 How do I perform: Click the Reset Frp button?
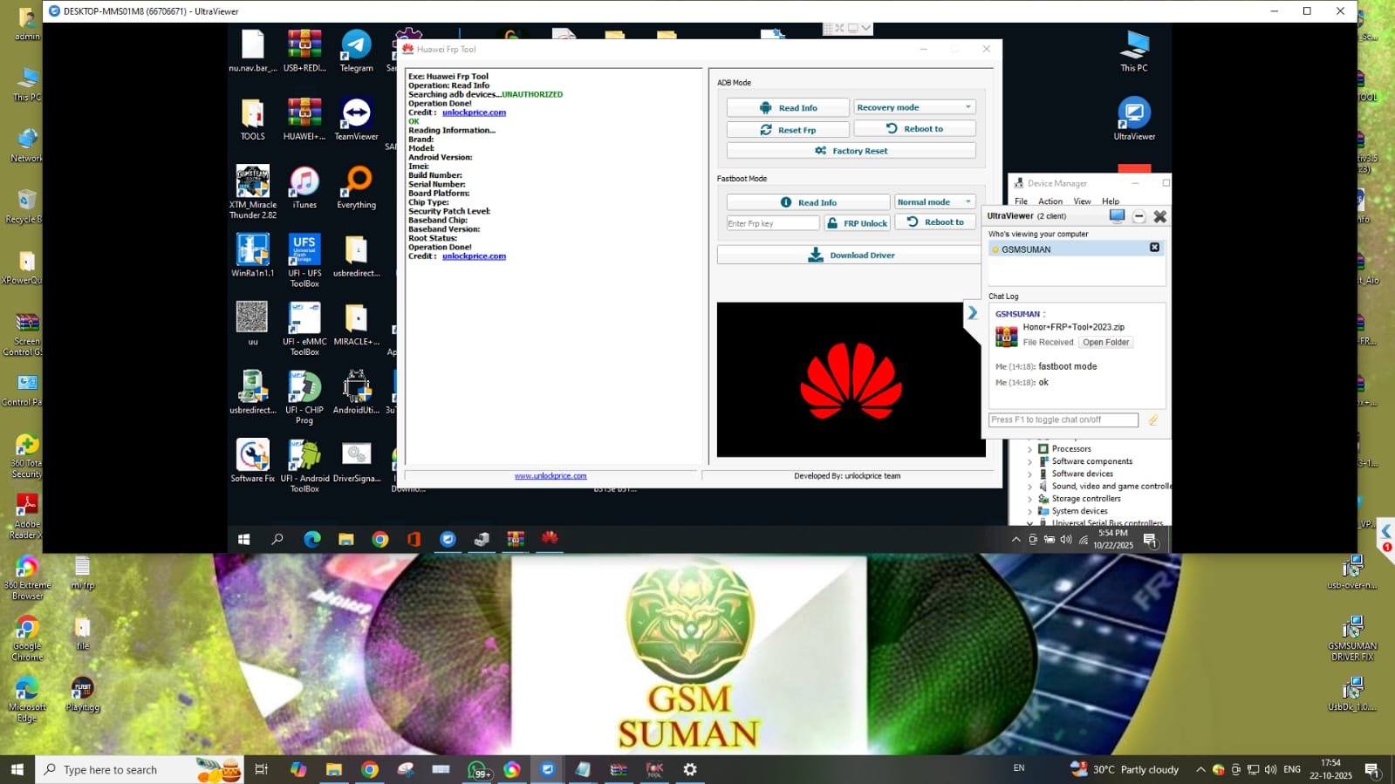coord(788,130)
